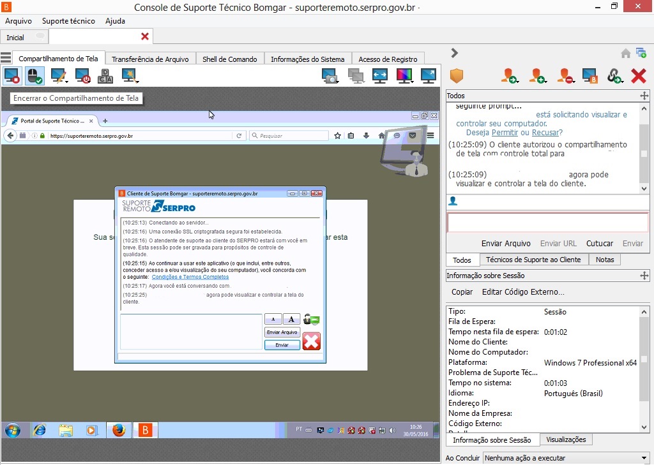Toggle scaled view with the horizontal arrows monitor icon
Viewport: 654px width, 465px height.
(x=379, y=76)
